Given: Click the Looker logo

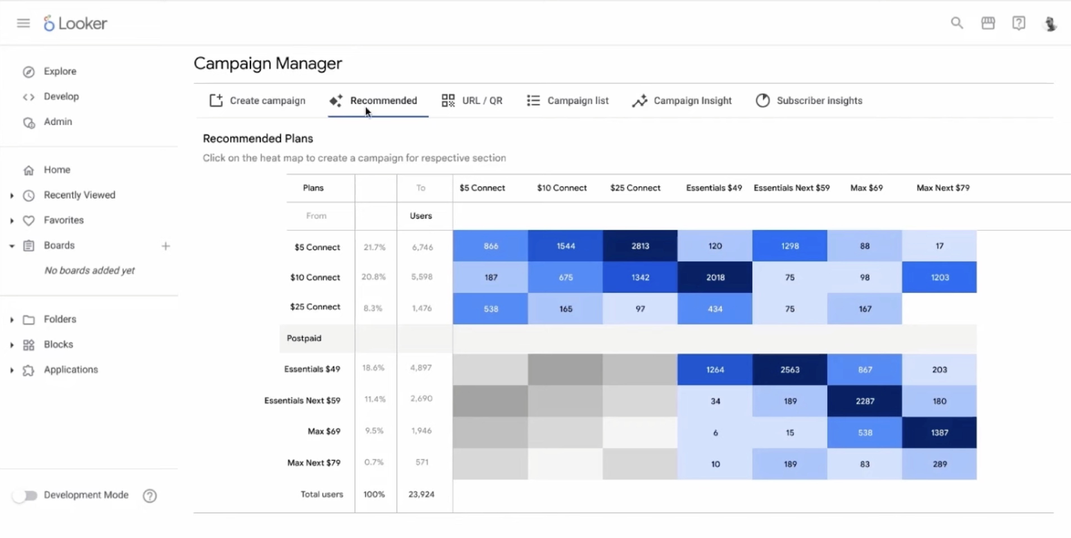Looking at the screenshot, I should coord(75,23).
